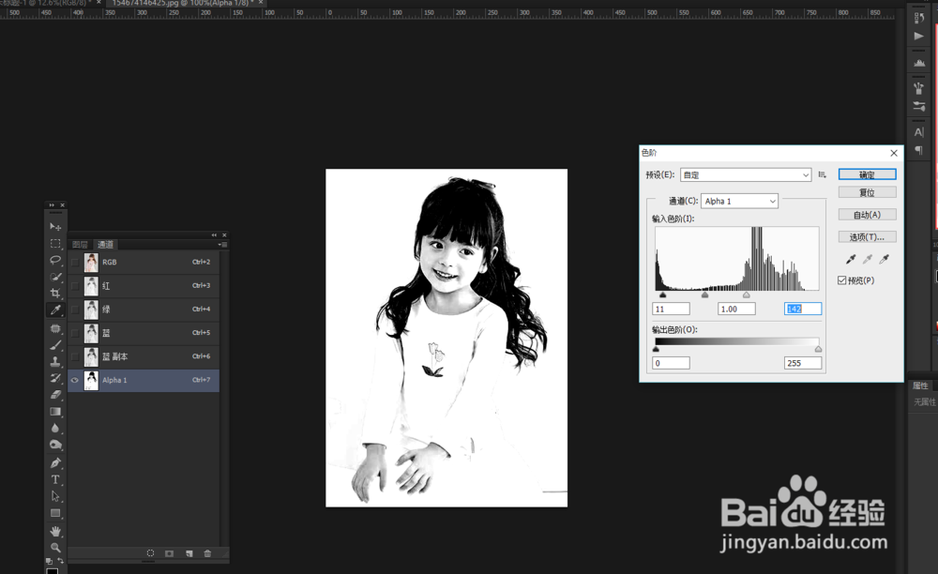Expand the toolbox double arrow
This screenshot has height=574, width=938.
coord(52,205)
